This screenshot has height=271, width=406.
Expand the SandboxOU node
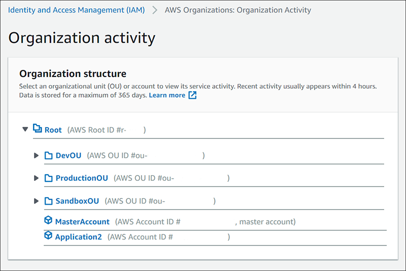click(36, 201)
